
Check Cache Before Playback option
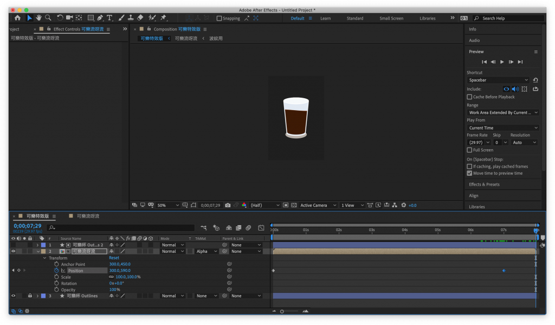pos(469,97)
